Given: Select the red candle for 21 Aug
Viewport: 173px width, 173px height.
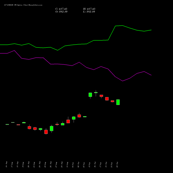Looking at the screenshot, I should coord(35,128).
